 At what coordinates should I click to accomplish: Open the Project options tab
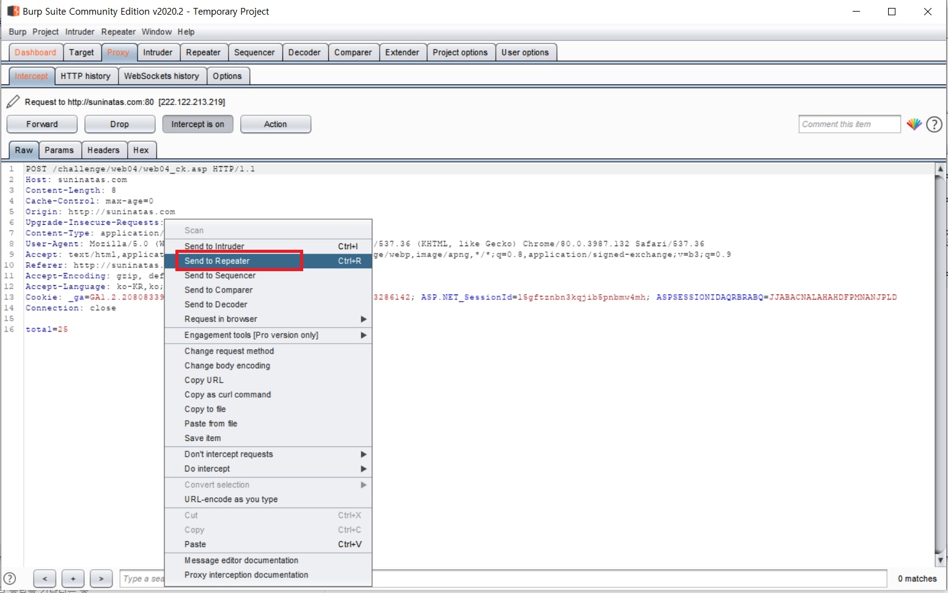coord(460,53)
